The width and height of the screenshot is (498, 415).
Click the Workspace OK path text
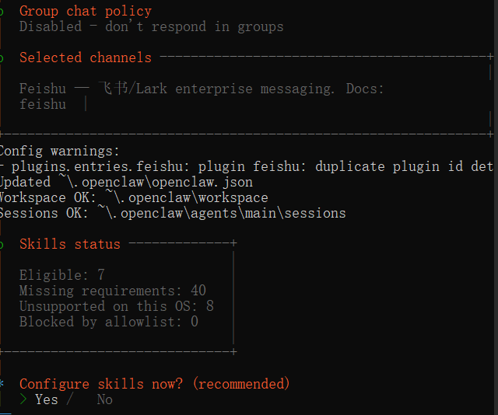coord(187,197)
